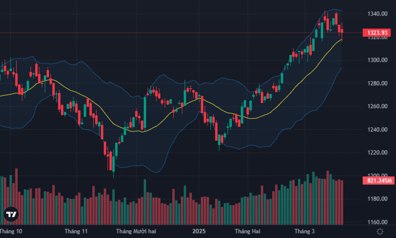The height and width of the screenshot is (238, 396).
Task: Click the latest red candlestick at chart's right
Action: coord(342,31)
